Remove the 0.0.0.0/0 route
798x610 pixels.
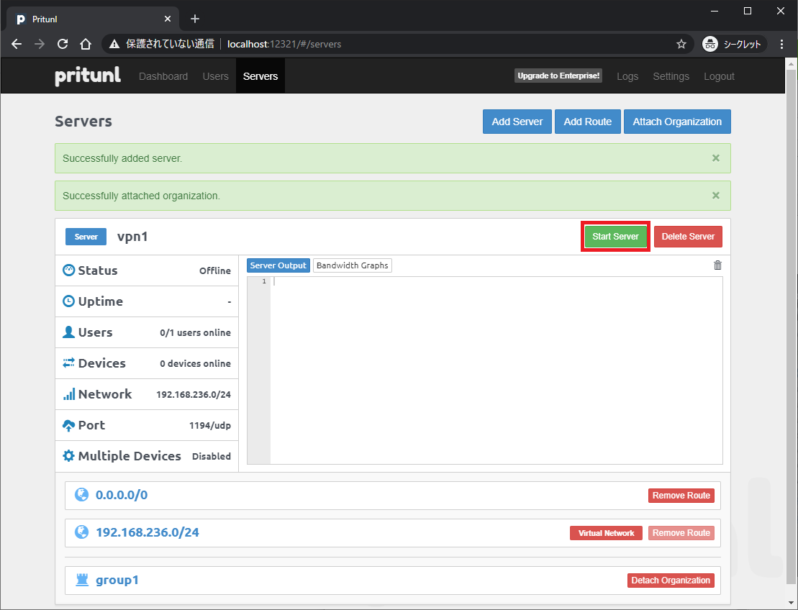681,496
